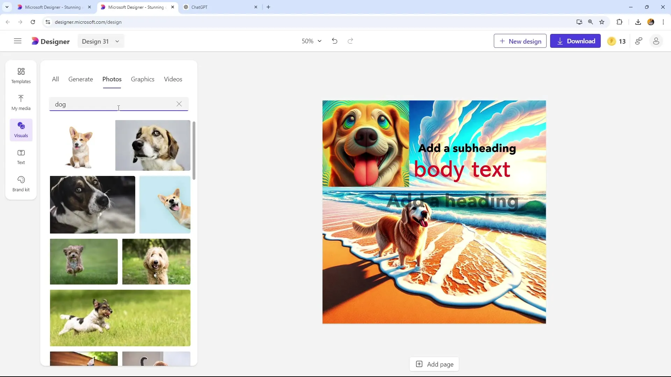671x377 pixels.
Task: Open the coins balance showing 13
Action: (x=616, y=41)
